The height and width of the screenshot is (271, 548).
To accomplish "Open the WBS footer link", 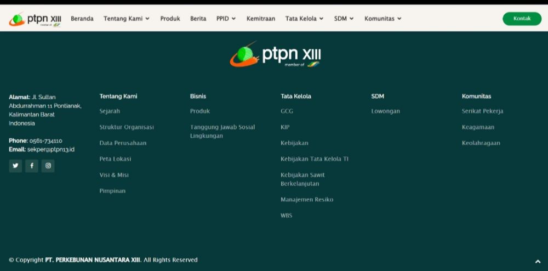I will (x=287, y=216).
